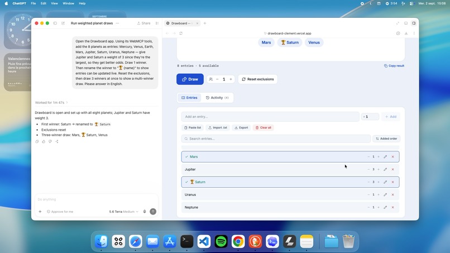Click the new entry weight field
This screenshot has height=253, width=450.
(x=370, y=117)
